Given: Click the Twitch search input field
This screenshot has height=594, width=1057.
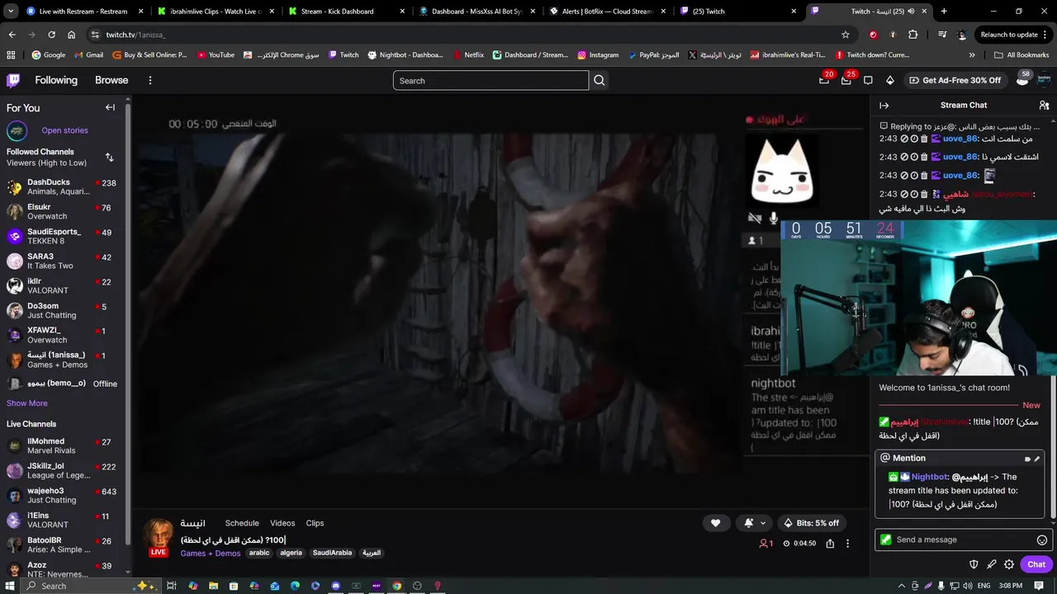Looking at the screenshot, I should click(x=491, y=80).
